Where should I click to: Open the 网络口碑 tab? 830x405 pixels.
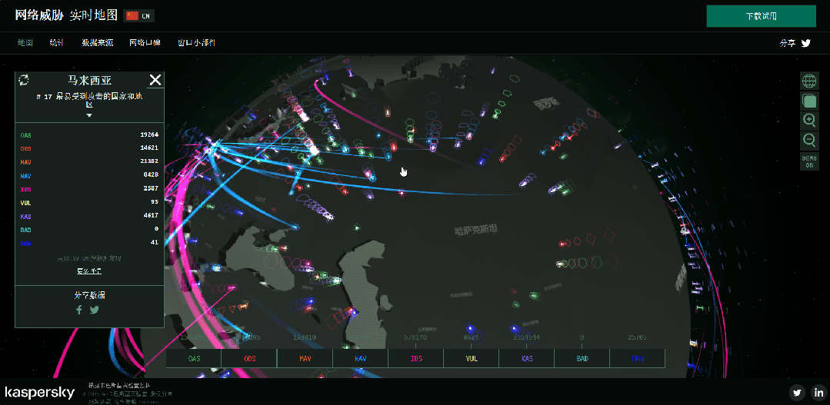pos(145,43)
